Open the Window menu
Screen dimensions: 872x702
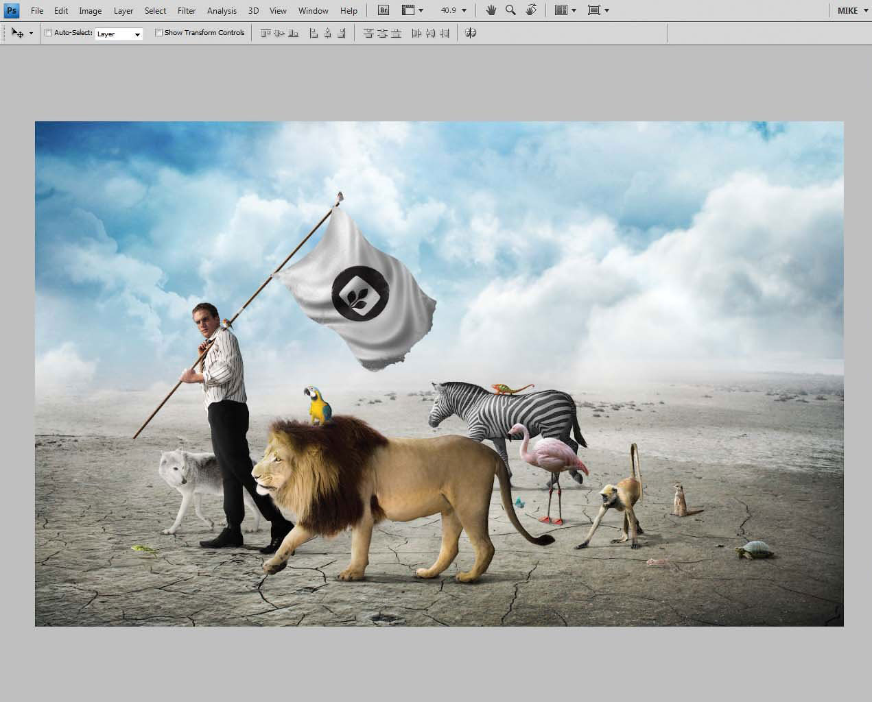tap(313, 10)
